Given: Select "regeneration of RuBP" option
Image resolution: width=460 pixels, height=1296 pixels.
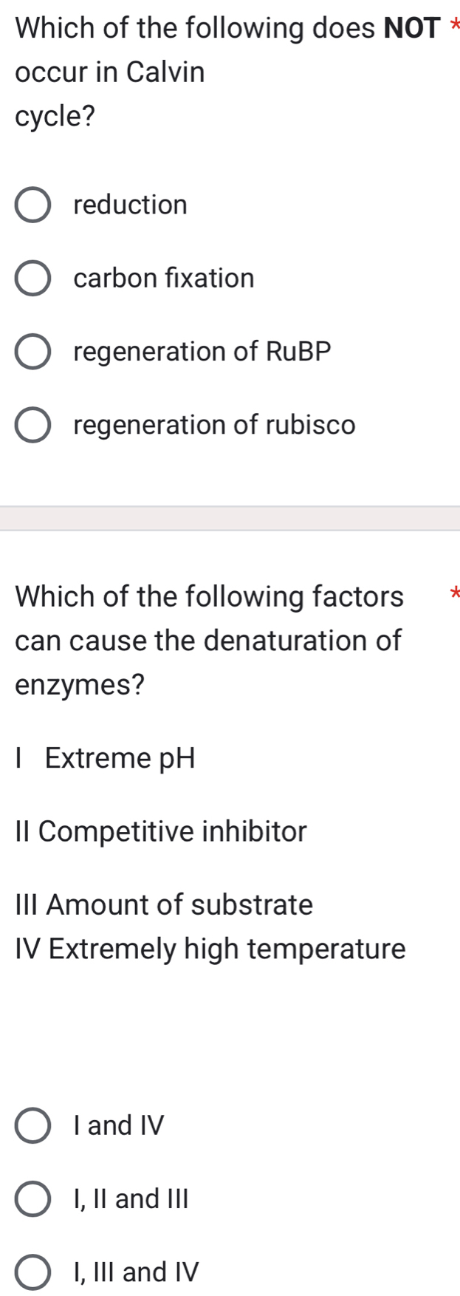Looking at the screenshot, I should (32, 352).
